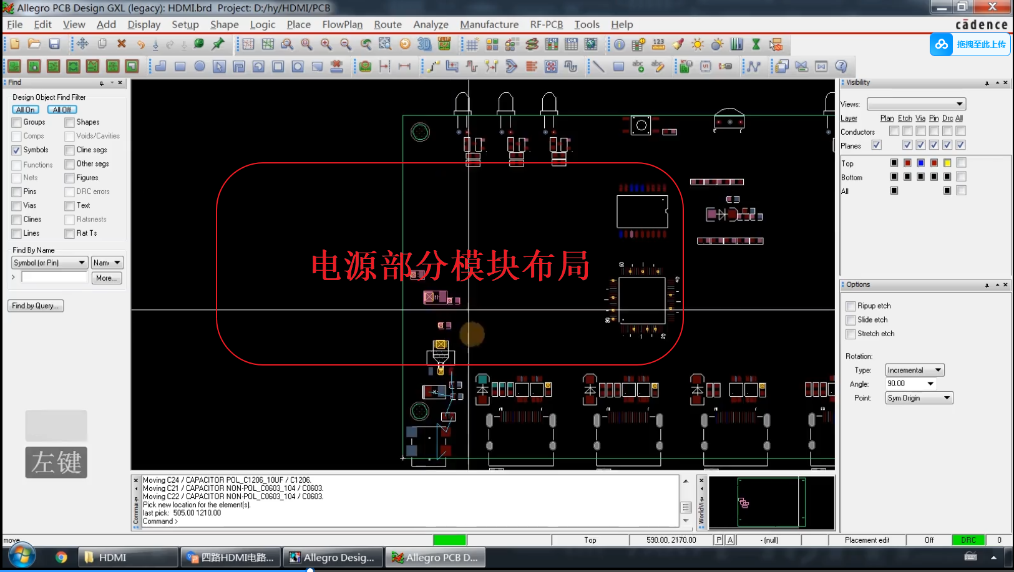Enable the Slide etch option

pyautogui.click(x=851, y=320)
